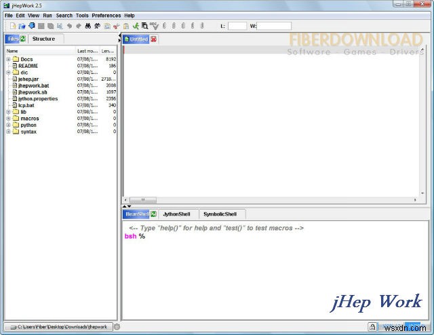This screenshot has width=434, height=335.
Task: Expand the python folder
Action: (x=8, y=125)
